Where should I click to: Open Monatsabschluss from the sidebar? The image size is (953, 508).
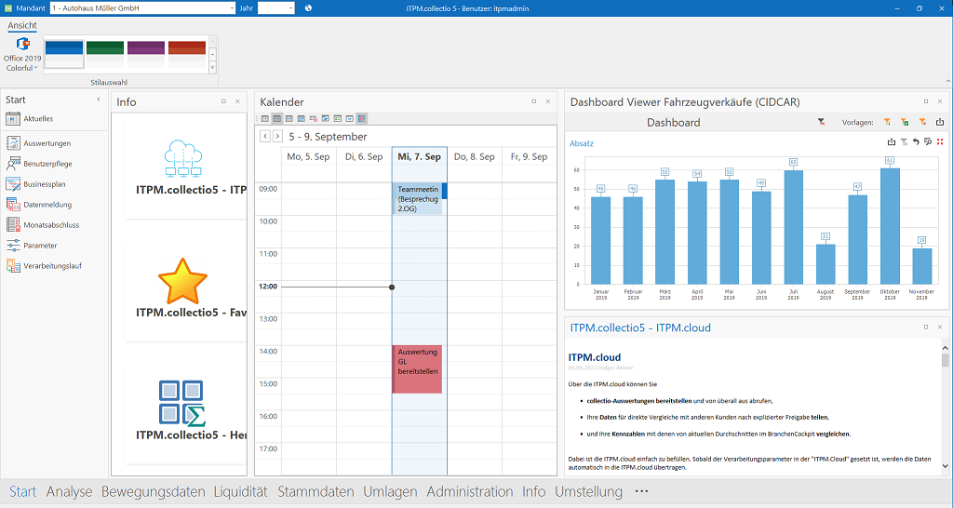pos(43,225)
